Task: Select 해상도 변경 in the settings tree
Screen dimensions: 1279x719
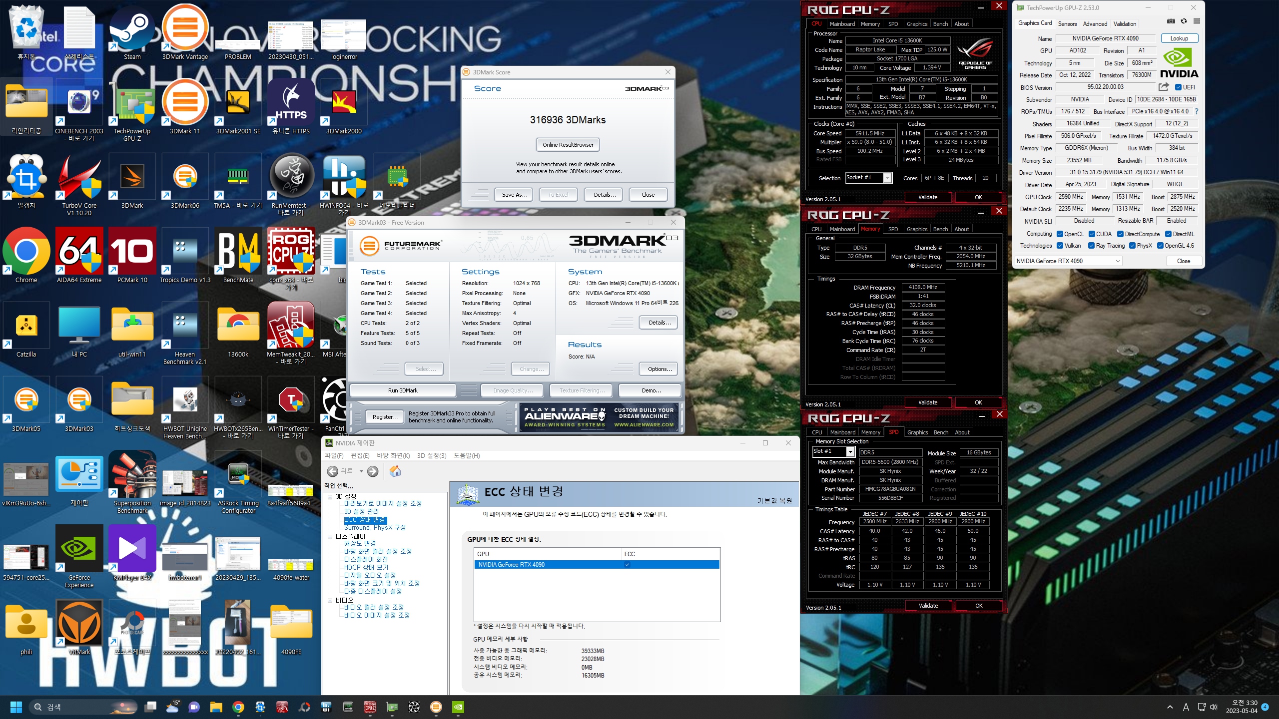Action: coord(360,543)
